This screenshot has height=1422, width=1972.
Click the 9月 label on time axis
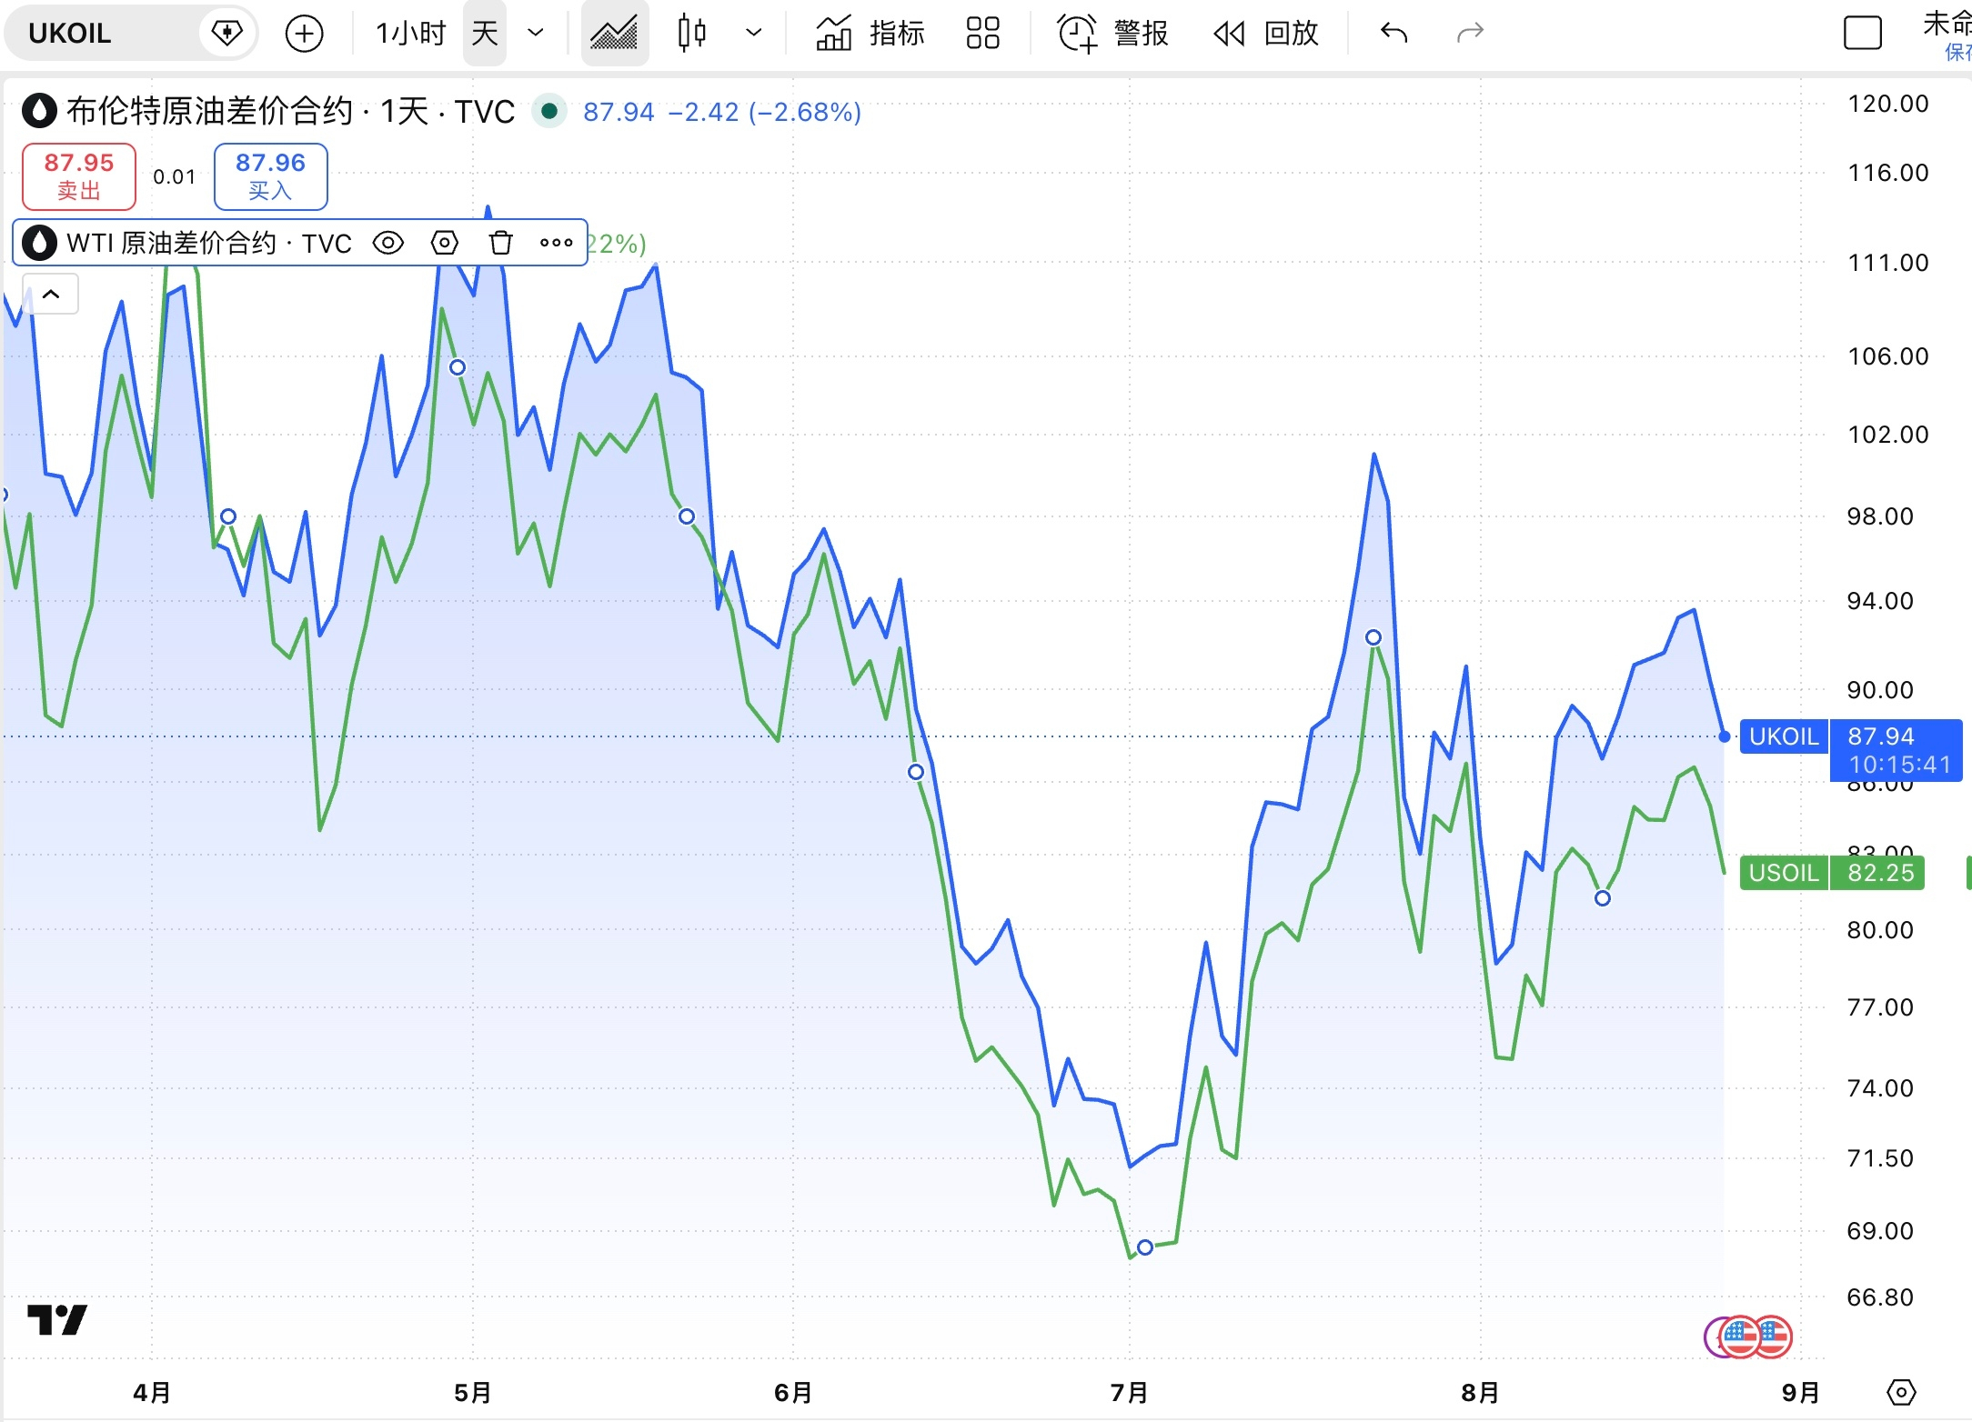coord(1801,1392)
